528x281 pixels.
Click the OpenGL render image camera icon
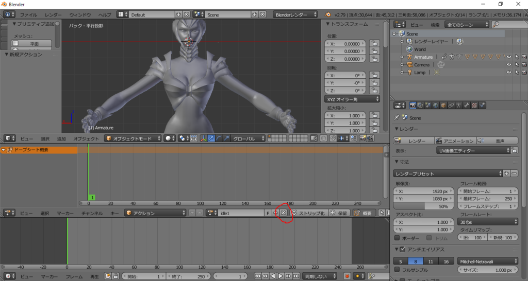(x=362, y=138)
